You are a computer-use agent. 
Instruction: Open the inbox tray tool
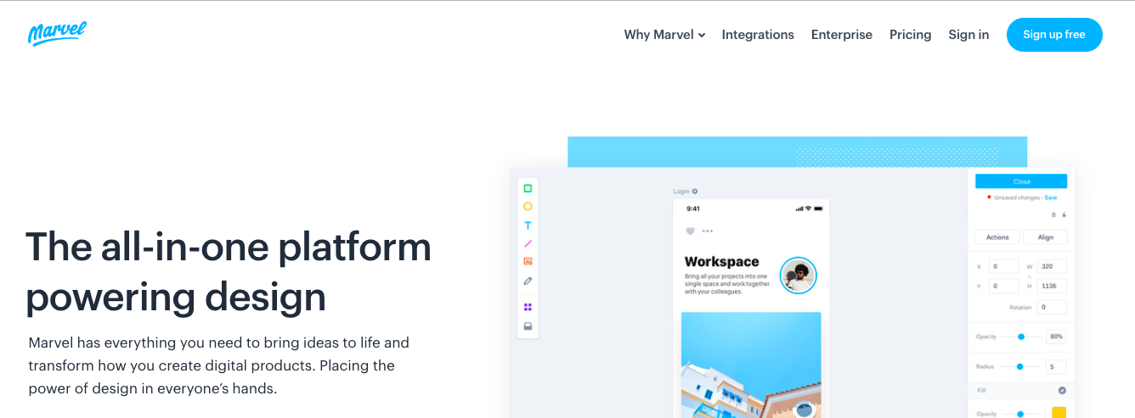[x=528, y=326]
